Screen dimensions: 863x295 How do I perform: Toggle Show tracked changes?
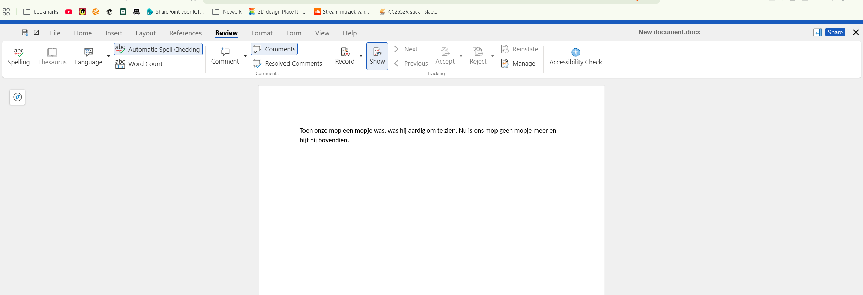click(x=377, y=56)
